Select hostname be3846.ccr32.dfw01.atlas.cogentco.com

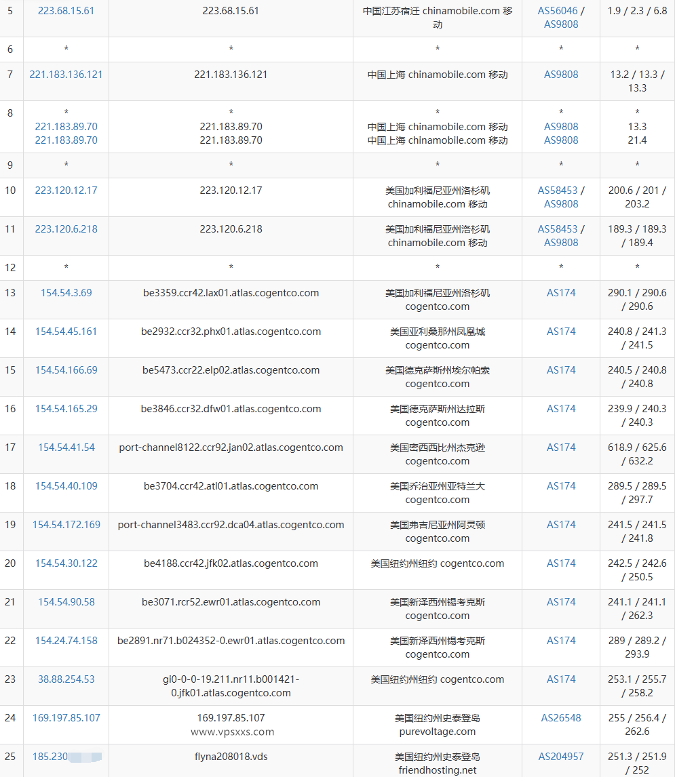pos(231,409)
